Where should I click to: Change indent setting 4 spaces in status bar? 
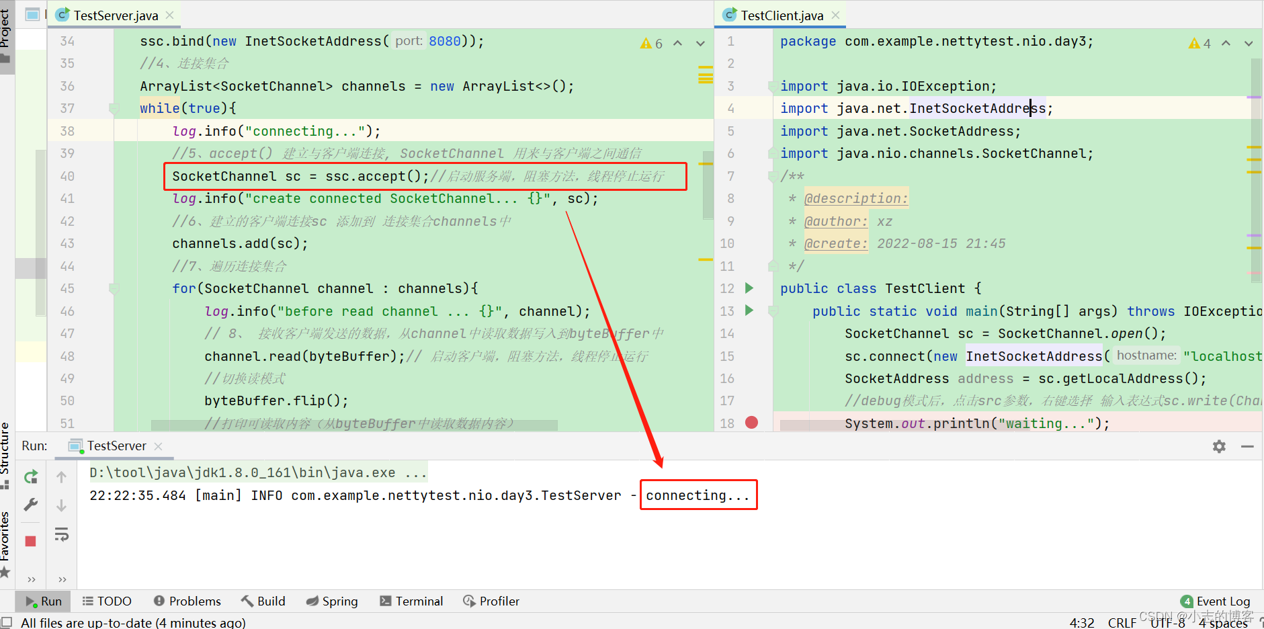[1224, 622]
